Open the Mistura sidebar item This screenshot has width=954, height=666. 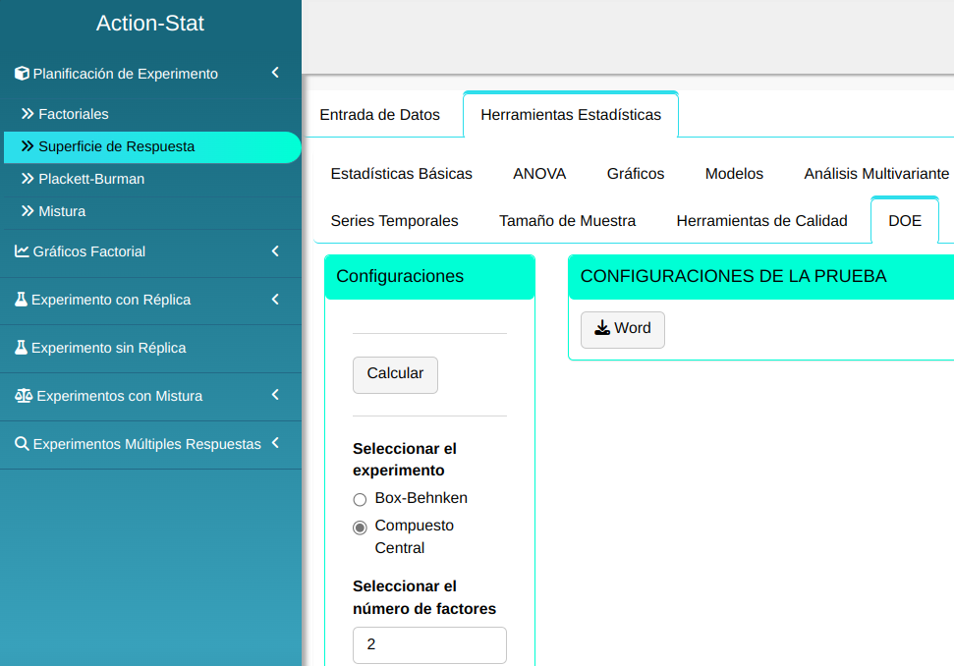click(61, 211)
